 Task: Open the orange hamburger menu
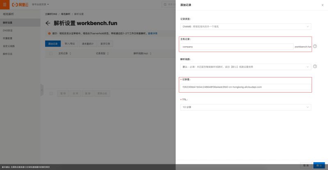[x=5, y=5]
